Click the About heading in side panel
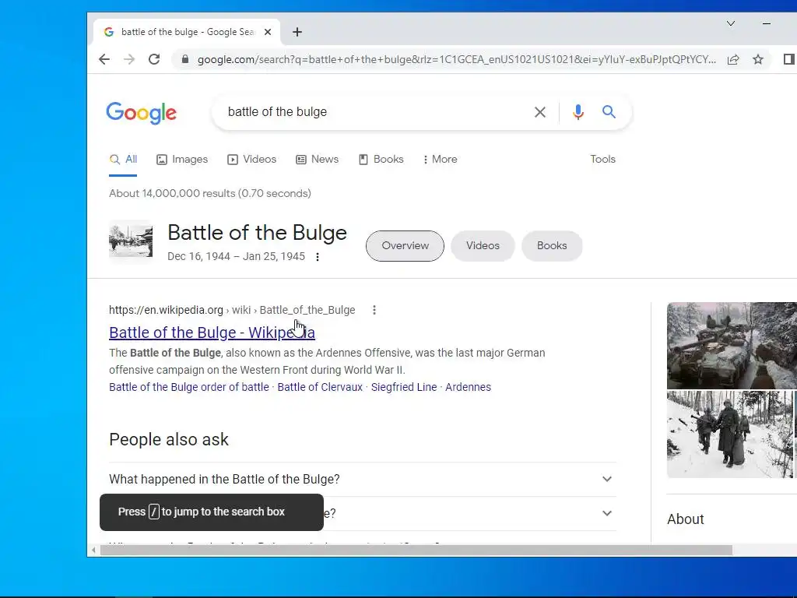 [685, 519]
